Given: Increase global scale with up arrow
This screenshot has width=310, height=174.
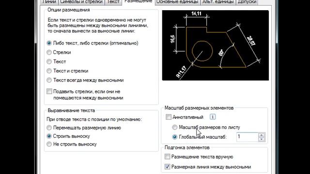Looking at the screenshot, I should tap(262, 135).
